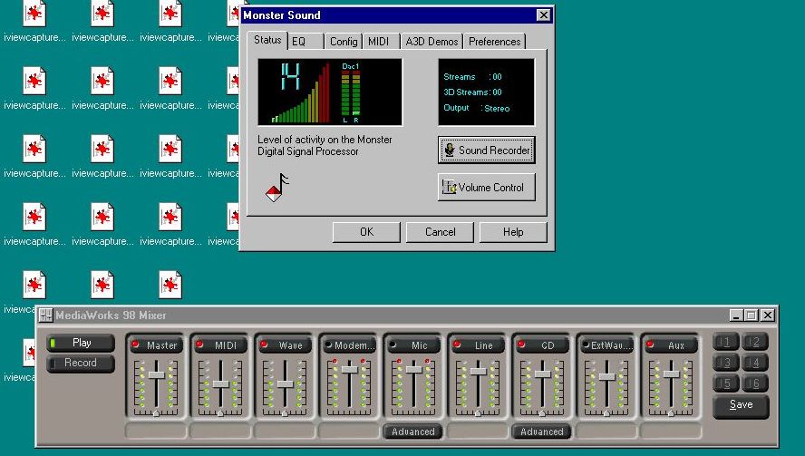Click the CD balance slider thumb

tap(543, 412)
